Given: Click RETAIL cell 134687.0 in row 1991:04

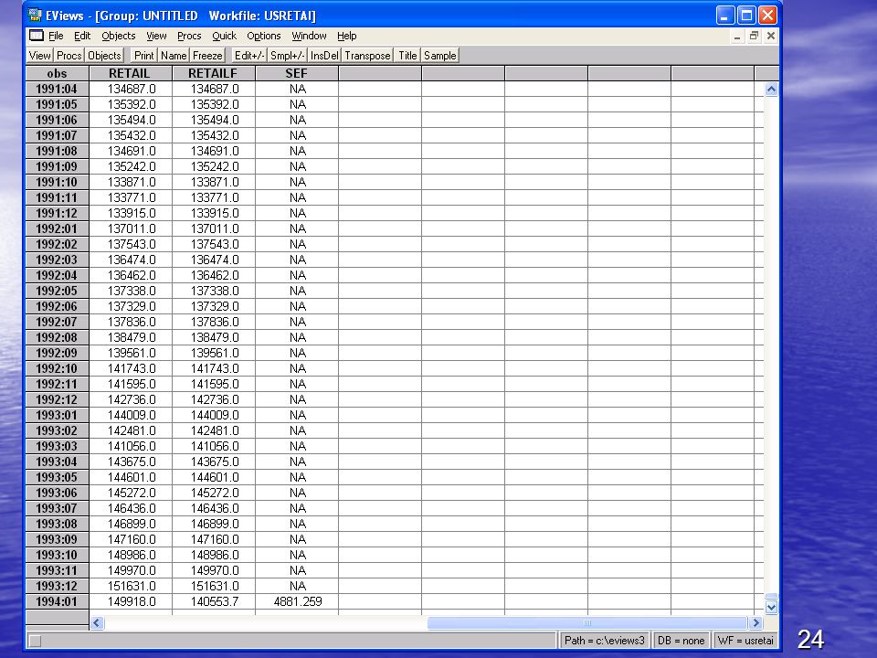Looking at the screenshot, I should point(131,89).
